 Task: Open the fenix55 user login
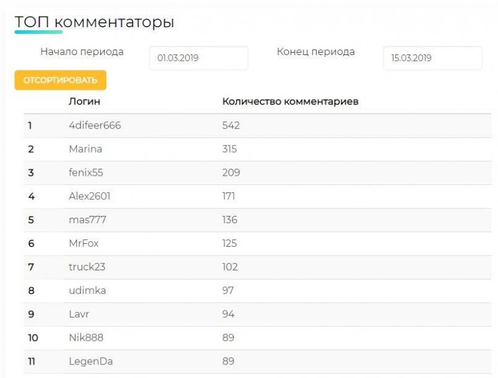point(86,173)
